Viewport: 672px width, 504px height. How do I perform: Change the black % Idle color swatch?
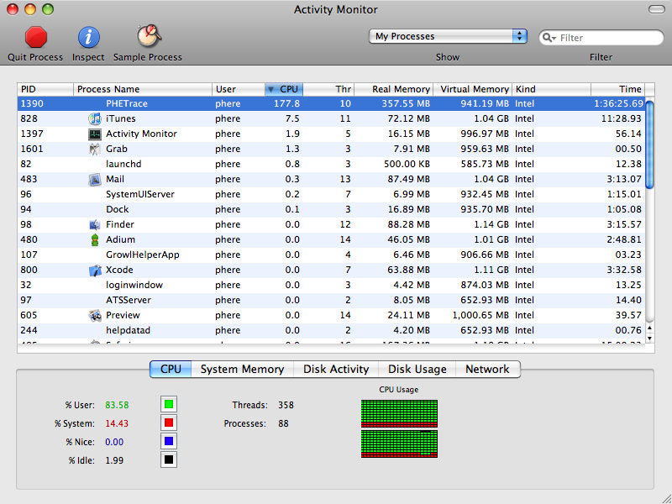[169, 459]
